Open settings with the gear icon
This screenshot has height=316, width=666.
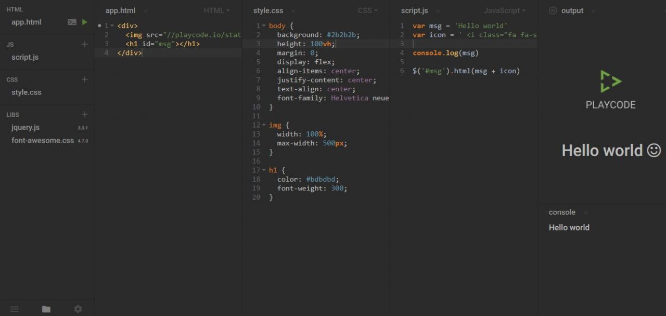(x=78, y=309)
